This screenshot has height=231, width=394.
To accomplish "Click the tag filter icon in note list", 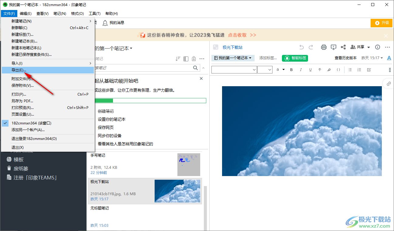I will click(x=194, y=59).
